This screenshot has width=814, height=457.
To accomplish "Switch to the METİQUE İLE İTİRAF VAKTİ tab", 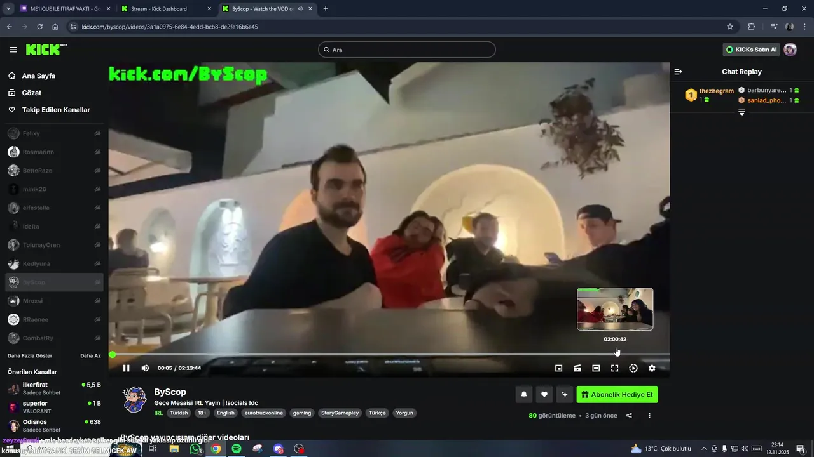I will pos(66,9).
